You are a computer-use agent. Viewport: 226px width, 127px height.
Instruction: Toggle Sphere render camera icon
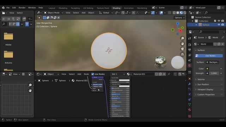[x=223, y=25]
